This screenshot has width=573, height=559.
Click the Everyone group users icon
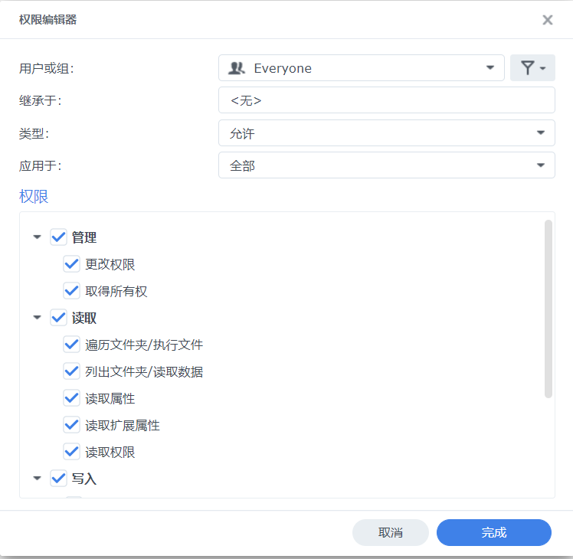236,68
